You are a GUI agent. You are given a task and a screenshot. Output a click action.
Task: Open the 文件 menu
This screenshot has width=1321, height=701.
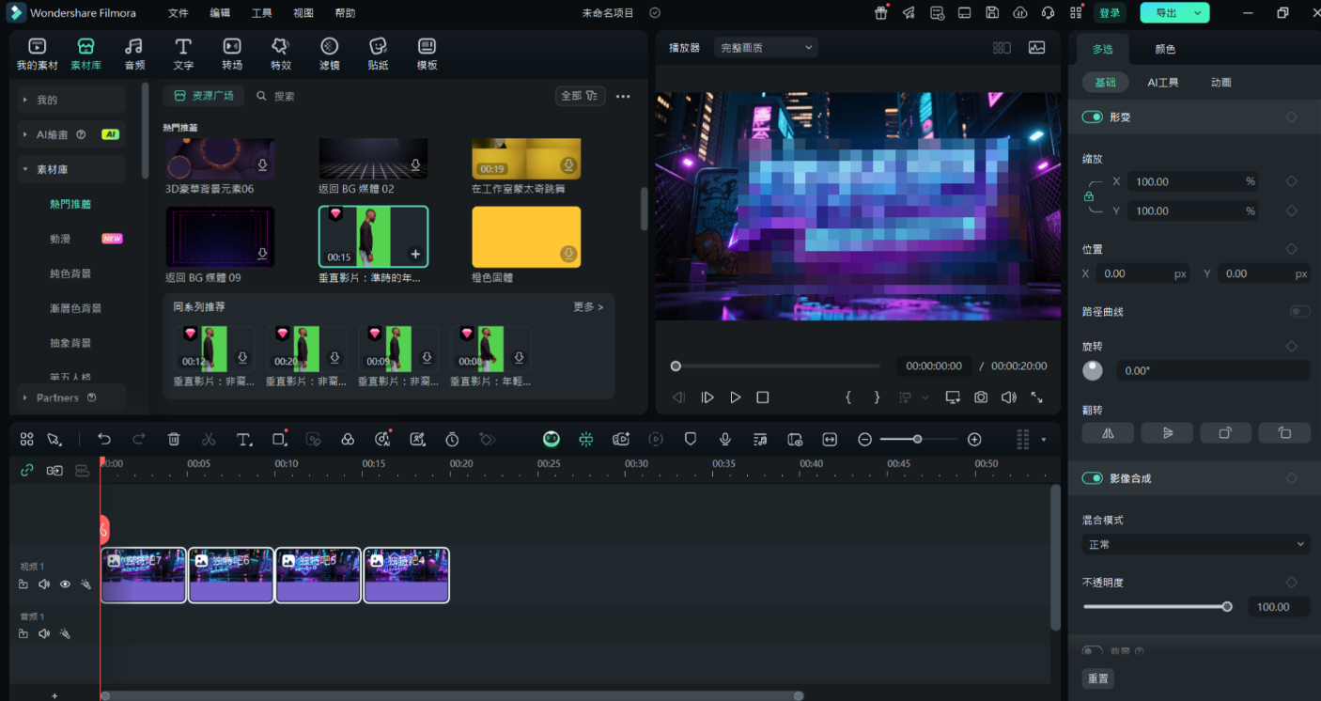coord(178,13)
